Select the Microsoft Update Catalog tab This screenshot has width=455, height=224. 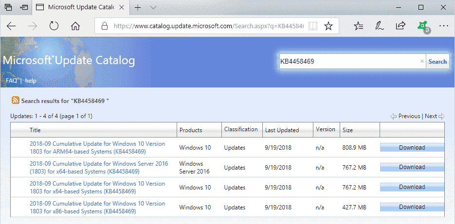(x=80, y=8)
